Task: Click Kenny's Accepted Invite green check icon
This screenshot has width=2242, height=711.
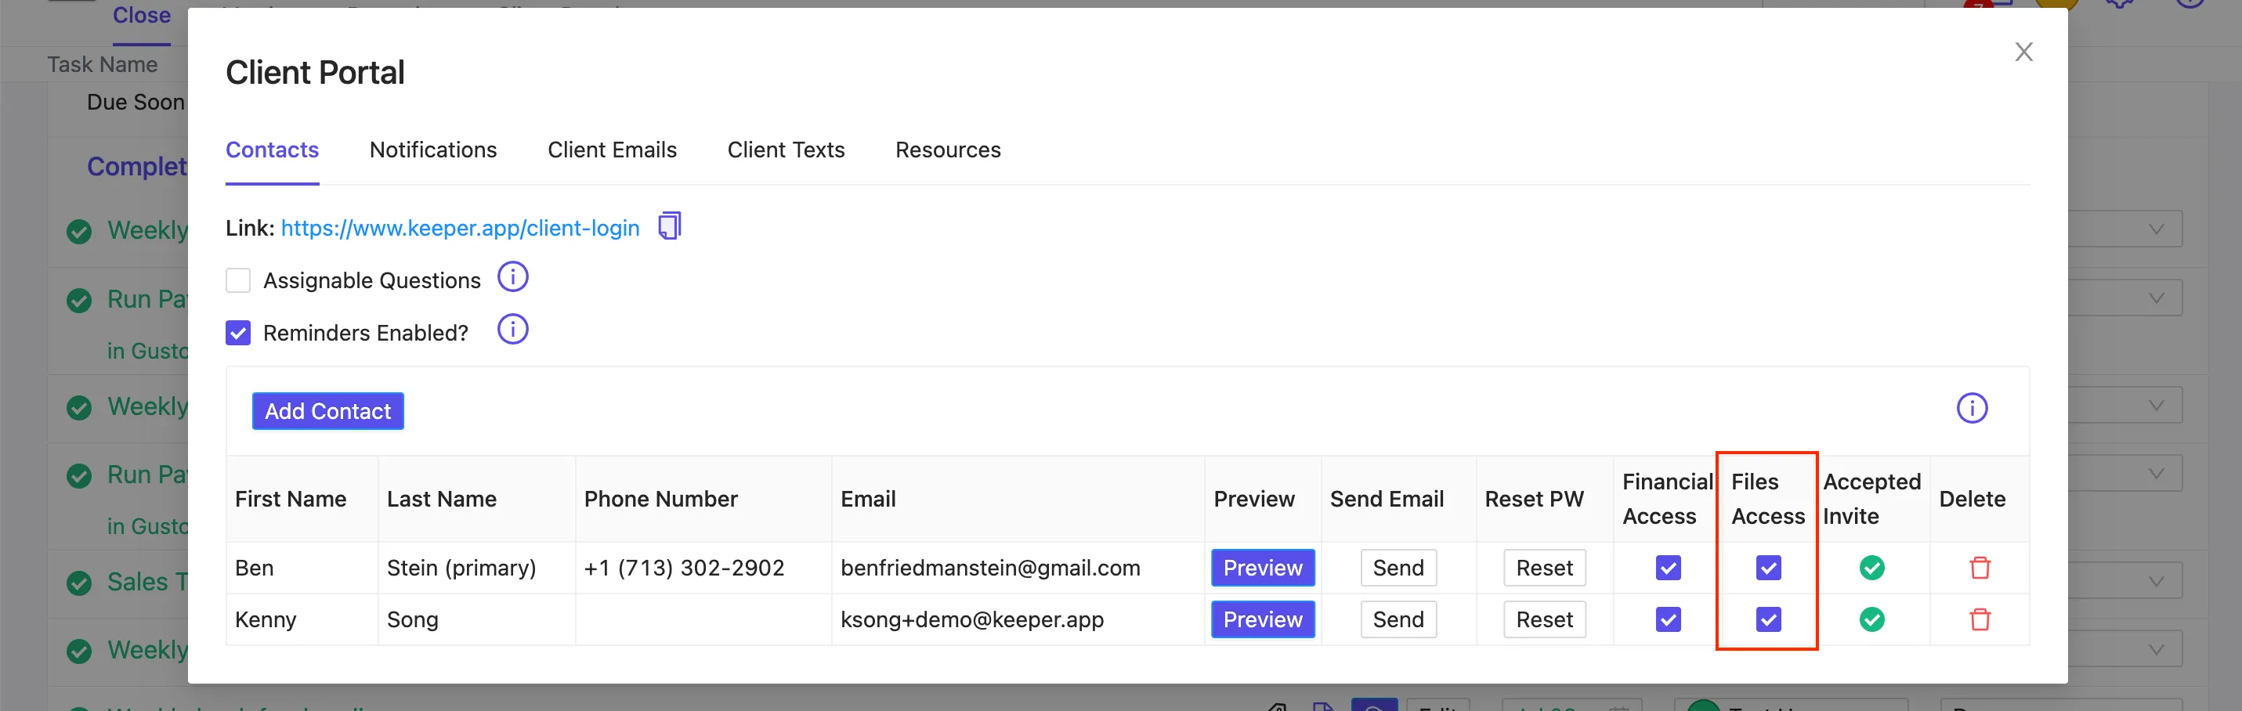Action: click(x=1872, y=619)
